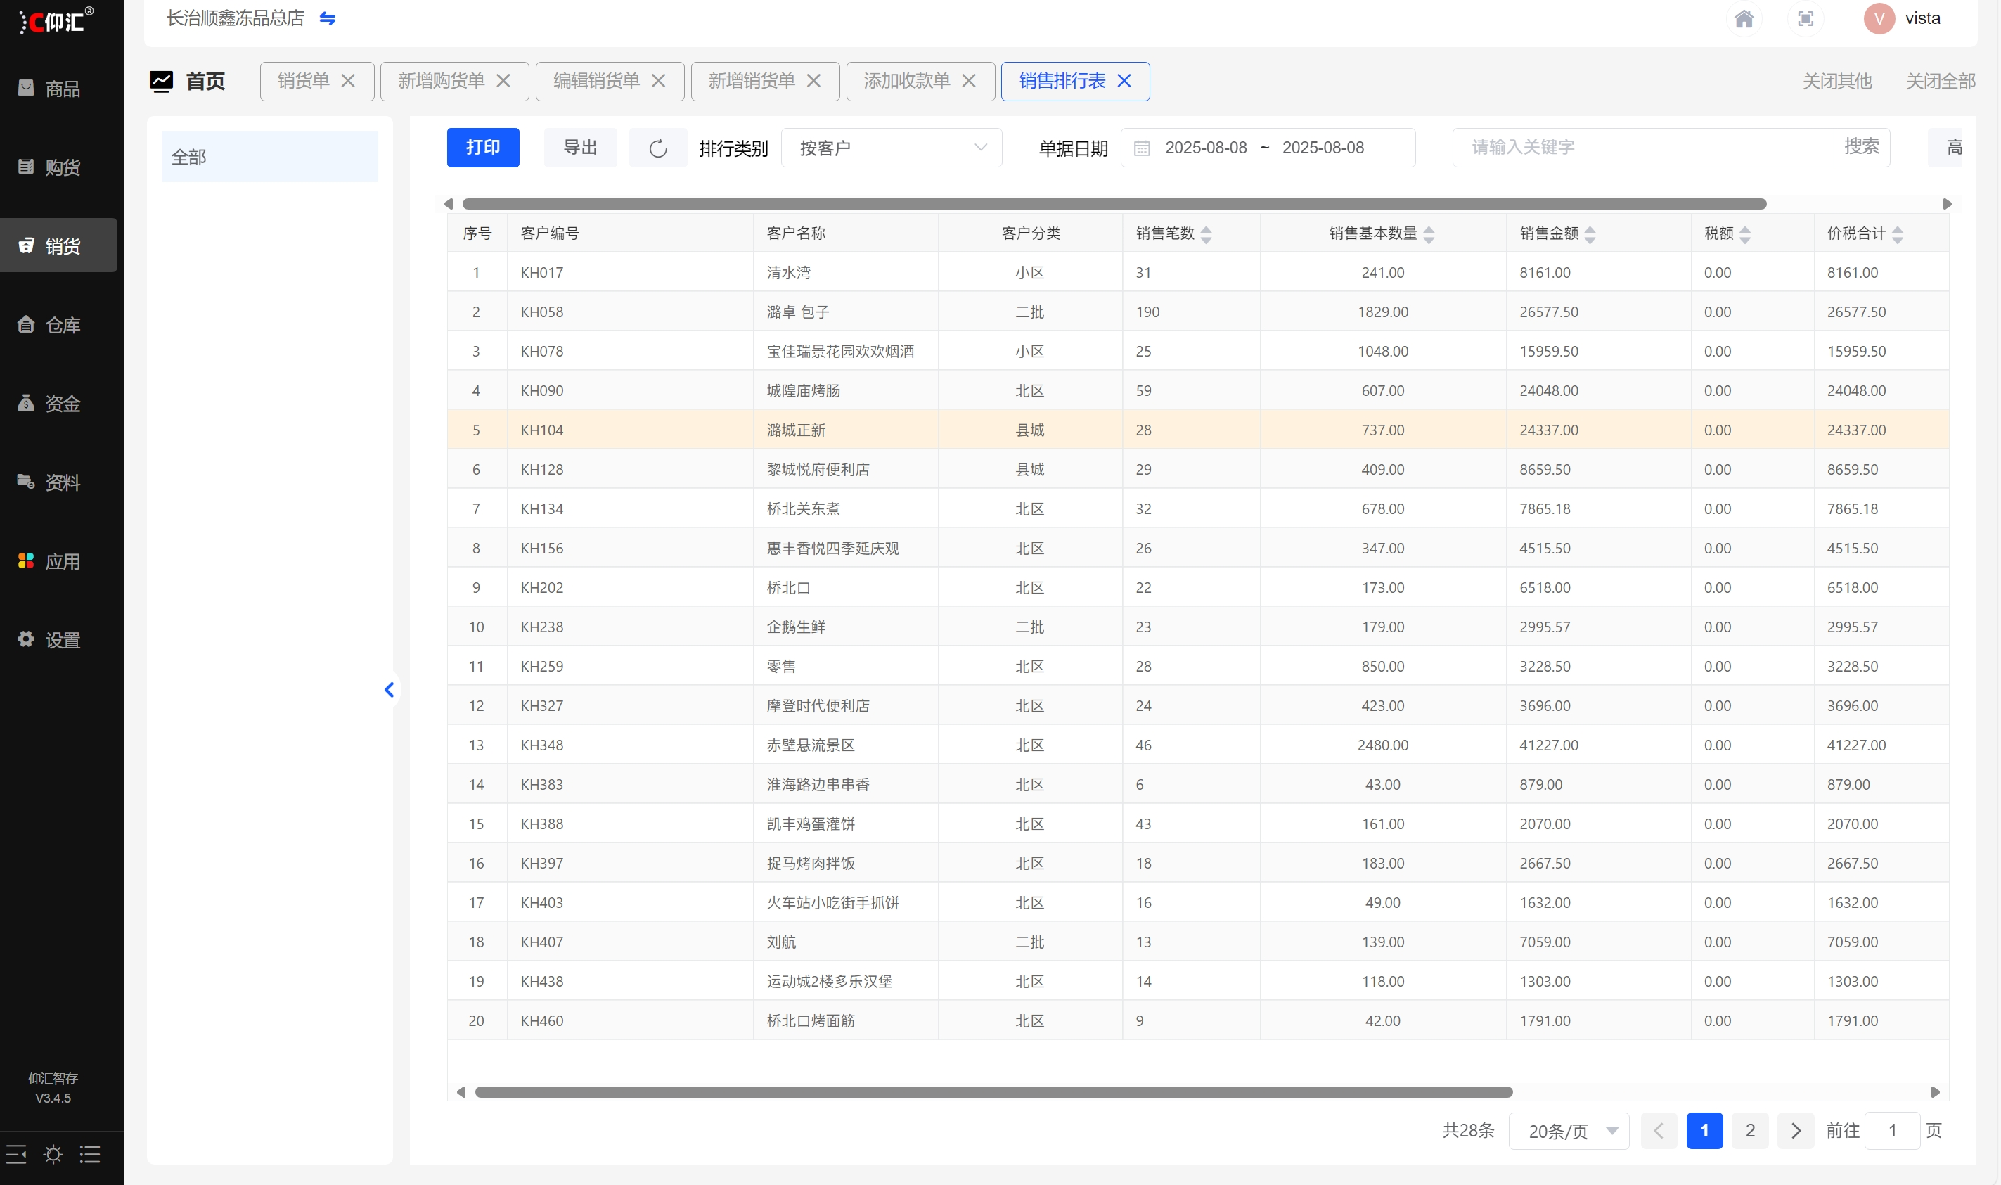The width and height of the screenshot is (2001, 1185).
Task: Switch to the 新增销货单 tab
Action: 751,81
